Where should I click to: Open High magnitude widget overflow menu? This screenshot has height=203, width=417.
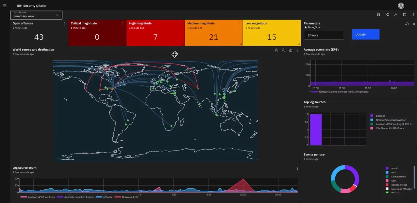click(x=181, y=24)
